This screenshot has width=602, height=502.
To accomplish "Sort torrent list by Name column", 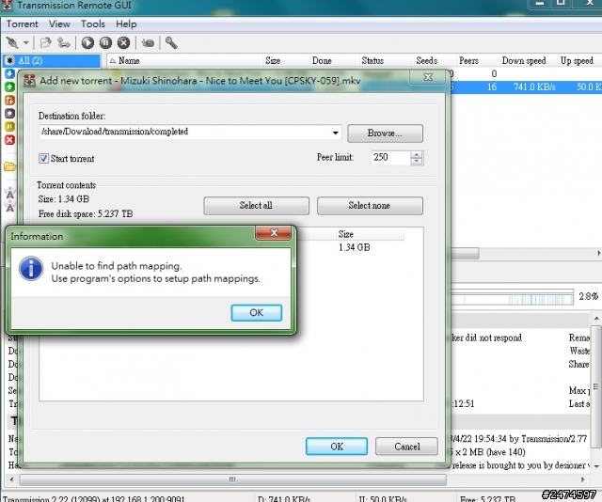I will pyautogui.click(x=184, y=61).
